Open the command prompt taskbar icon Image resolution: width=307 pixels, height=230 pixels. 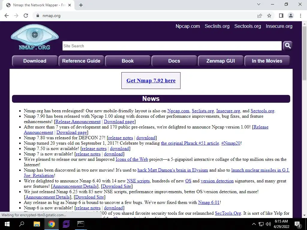tap(80, 224)
